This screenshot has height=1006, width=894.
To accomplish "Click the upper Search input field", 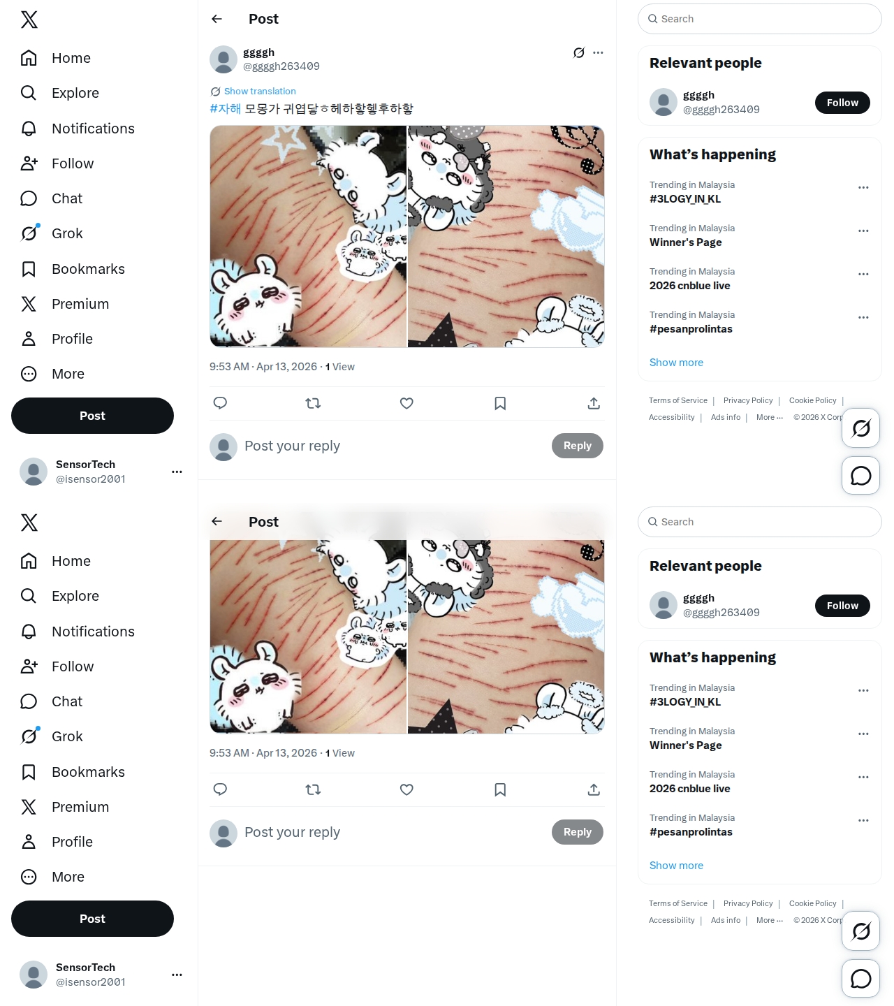I will click(760, 19).
